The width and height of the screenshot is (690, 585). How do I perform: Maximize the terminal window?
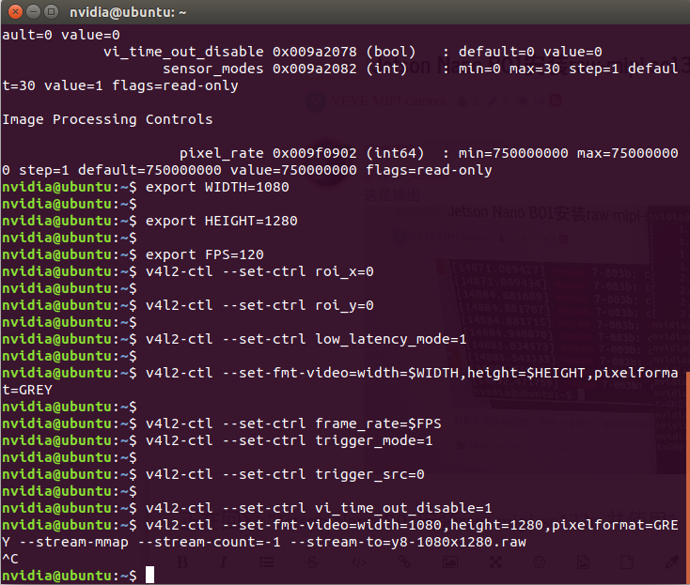pos(52,12)
